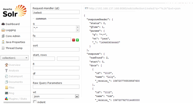Select the Dataimport menu item
The image size is (193, 108).
click(x=14, y=76)
